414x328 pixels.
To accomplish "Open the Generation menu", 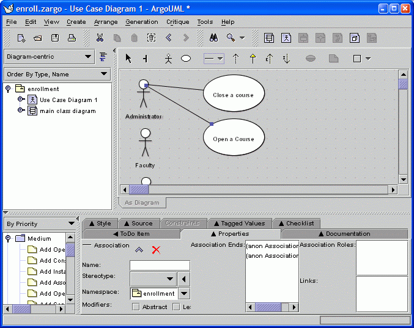I will tap(142, 22).
